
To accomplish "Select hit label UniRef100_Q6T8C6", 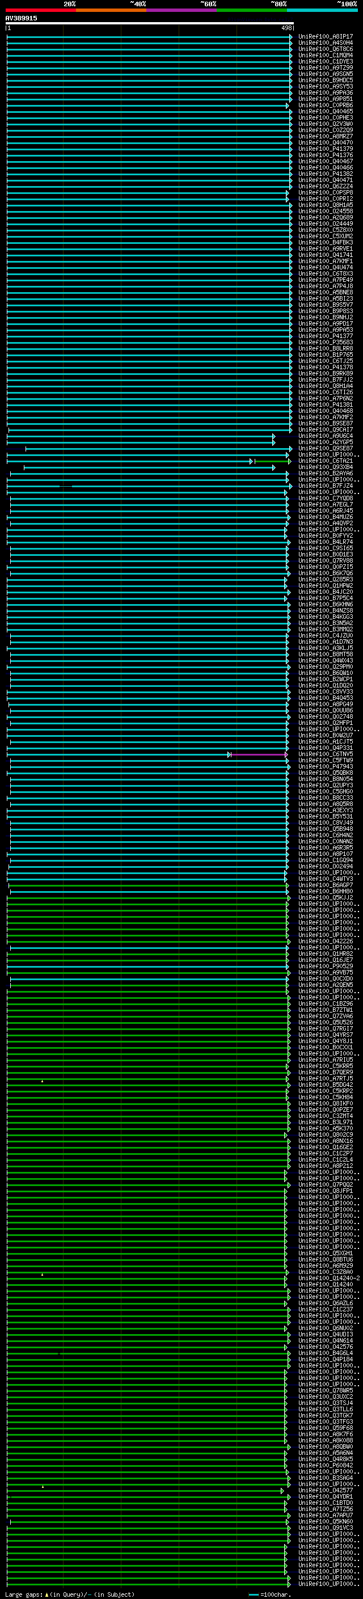I will tap(326, 49).
